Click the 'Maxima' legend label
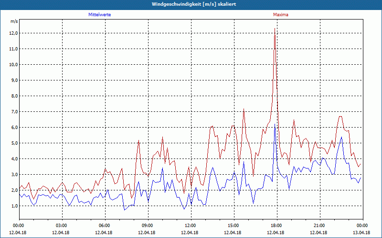 pos(280,15)
